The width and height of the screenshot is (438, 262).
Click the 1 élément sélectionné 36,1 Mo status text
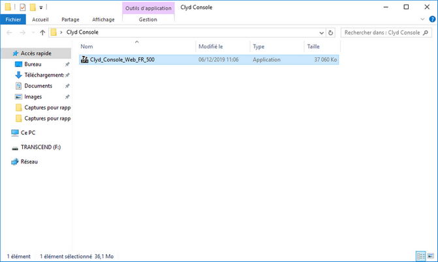click(x=76, y=256)
